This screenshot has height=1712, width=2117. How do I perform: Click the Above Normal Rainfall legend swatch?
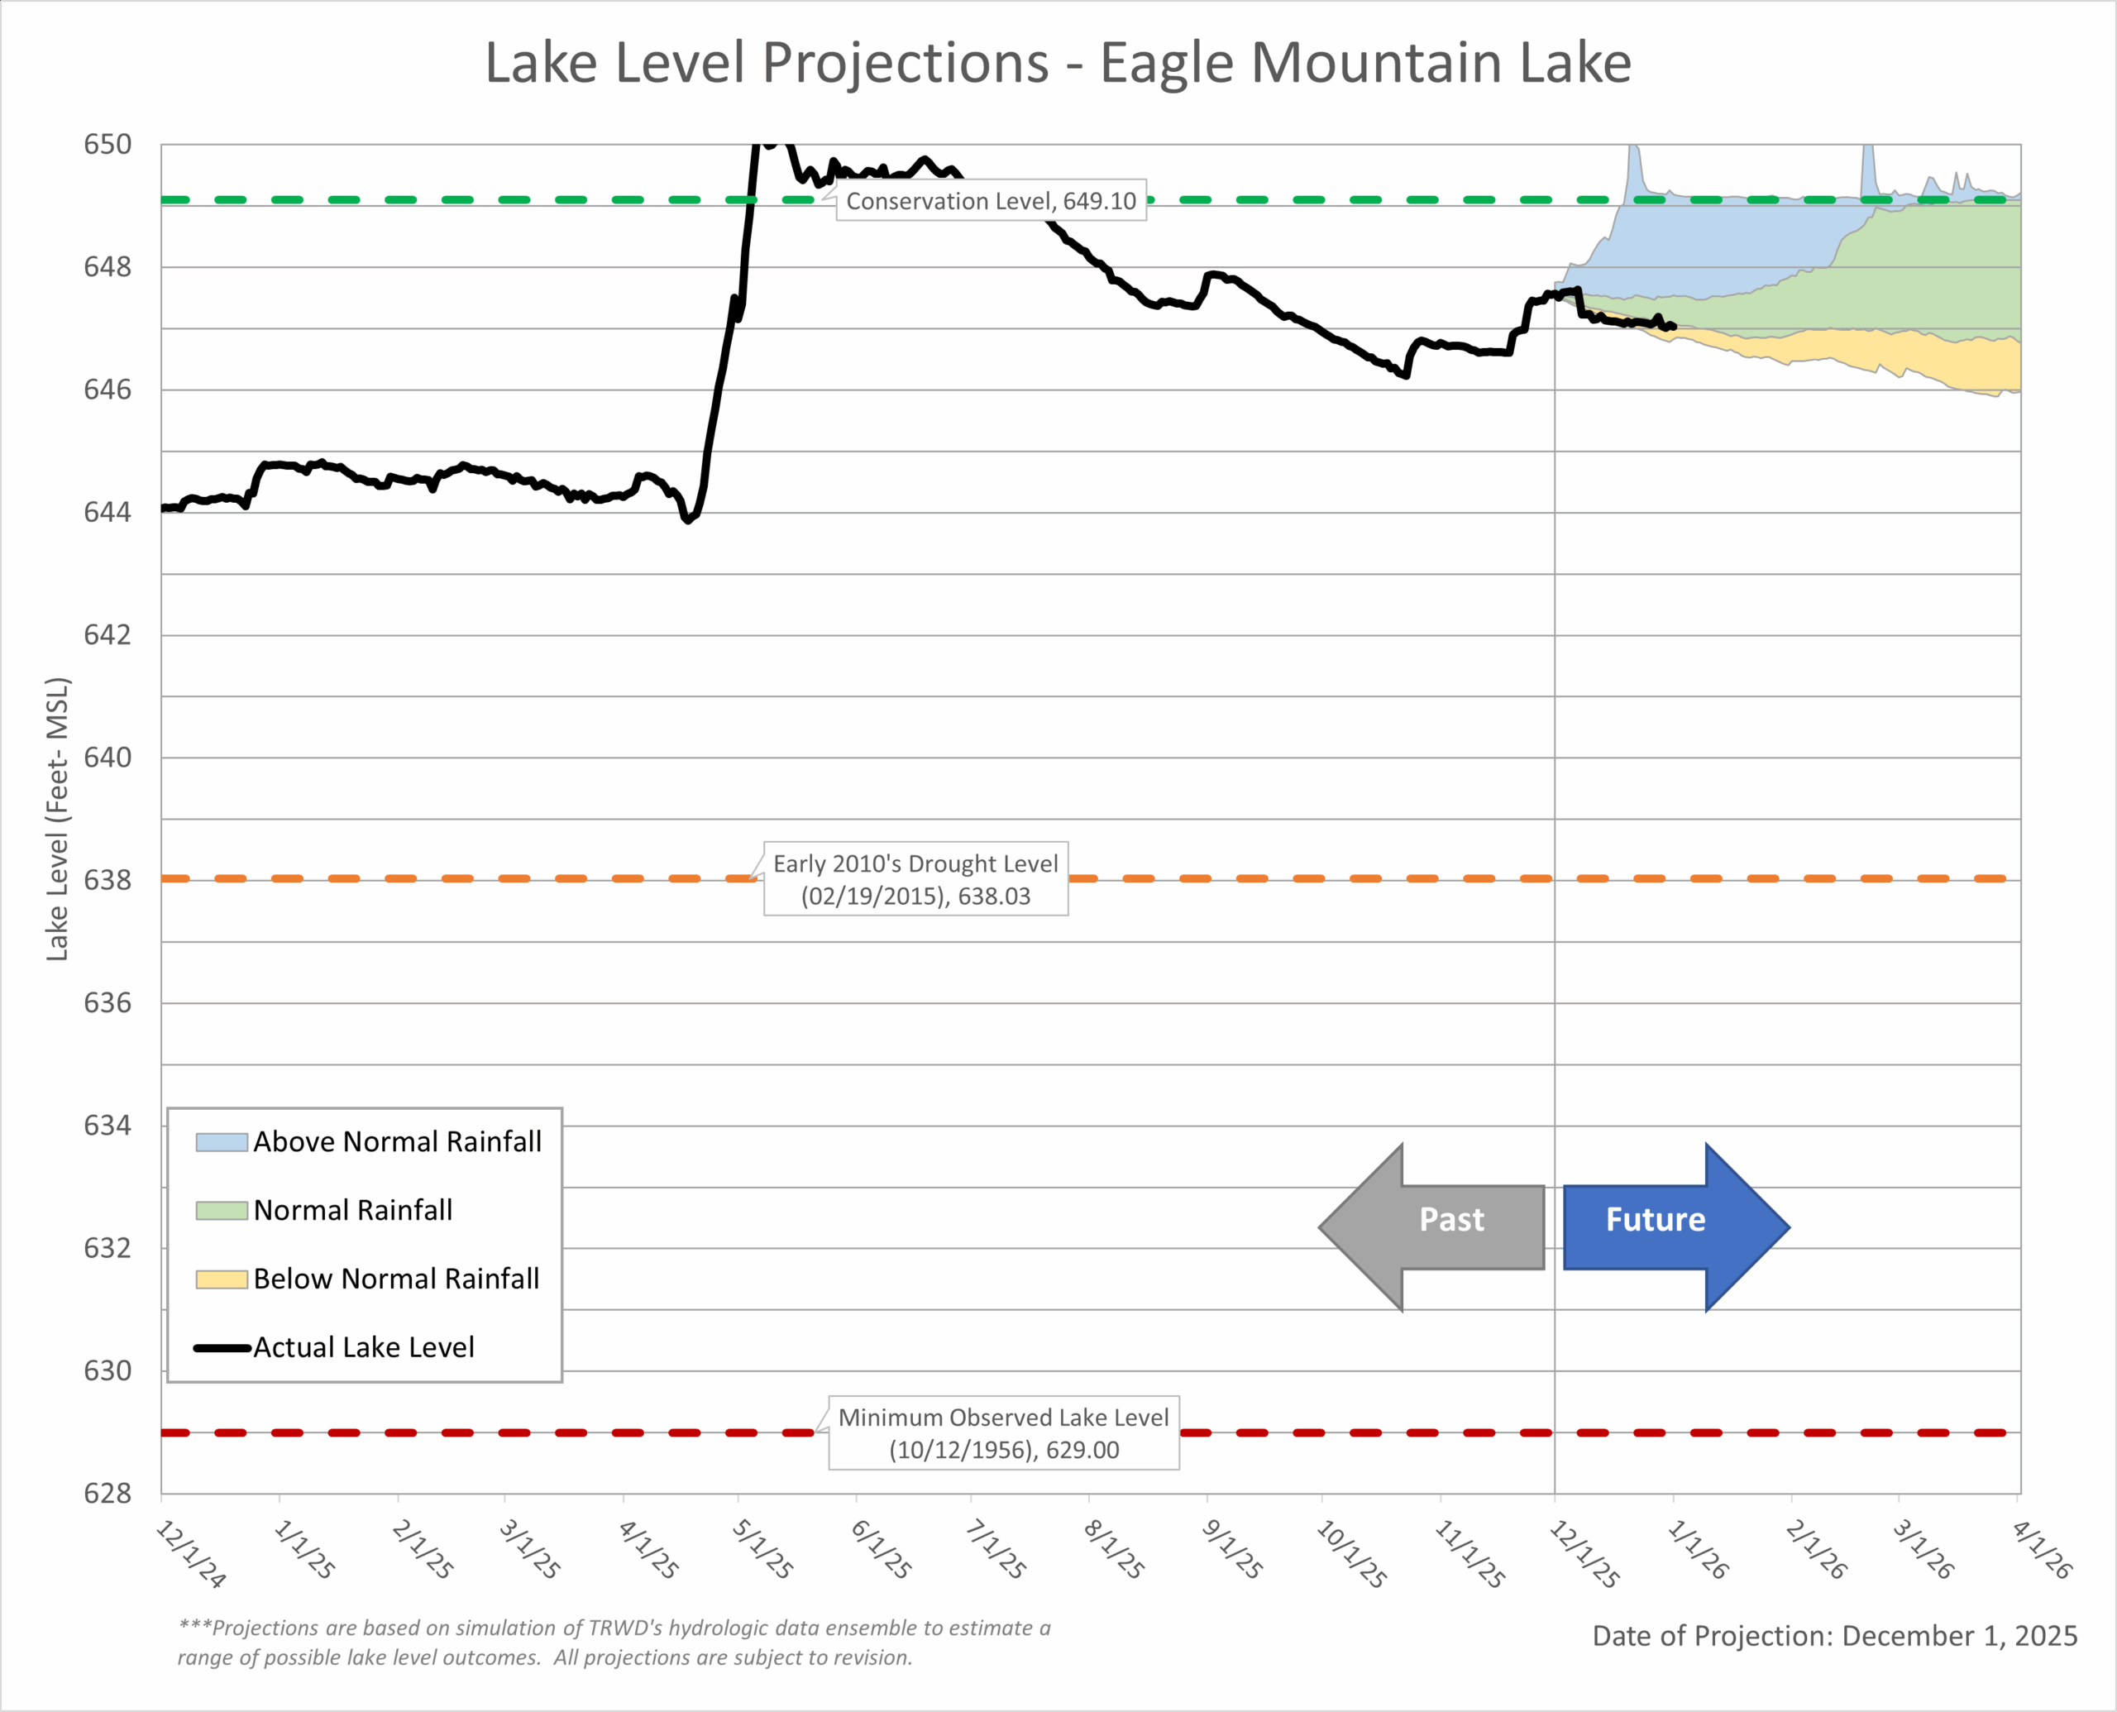[221, 1142]
